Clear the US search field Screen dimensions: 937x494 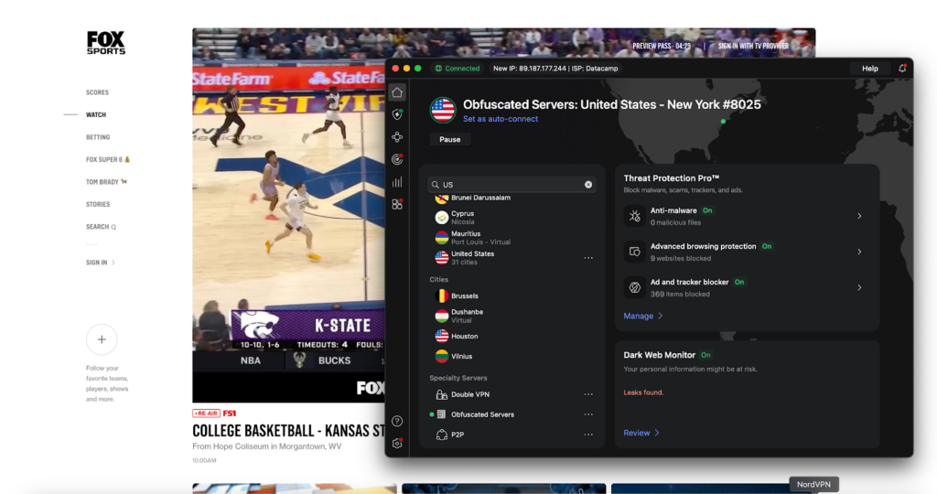coord(588,185)
